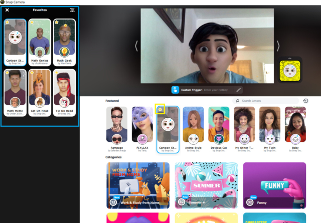Unfavorite Cartoon Style star in Favorites panel

click(8, 22)
